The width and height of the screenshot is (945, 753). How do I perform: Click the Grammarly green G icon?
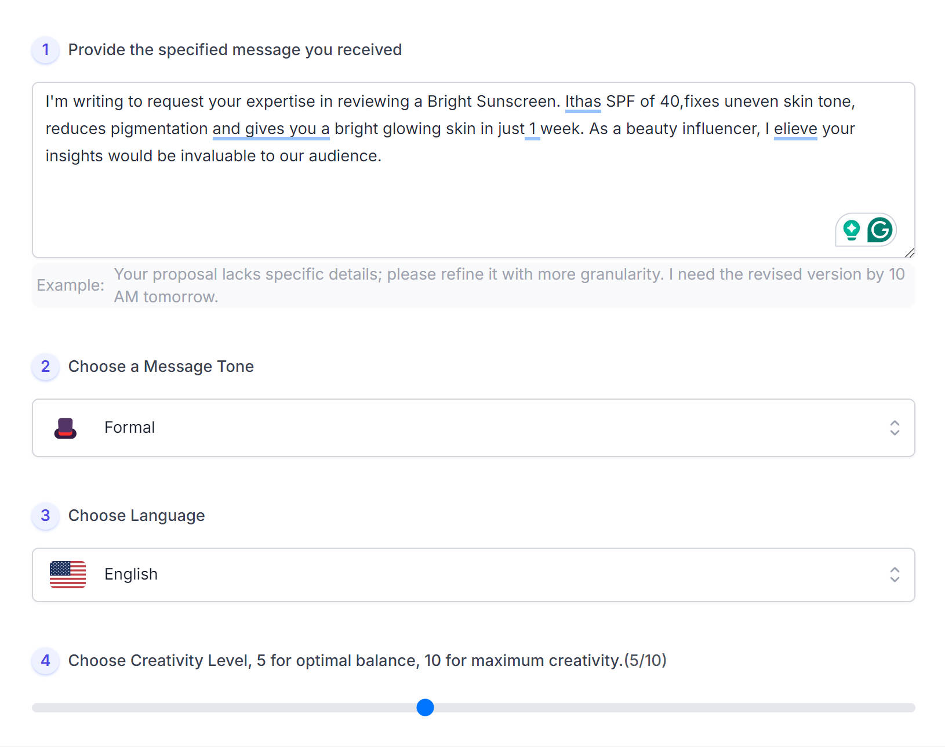[x=880, y=230]
